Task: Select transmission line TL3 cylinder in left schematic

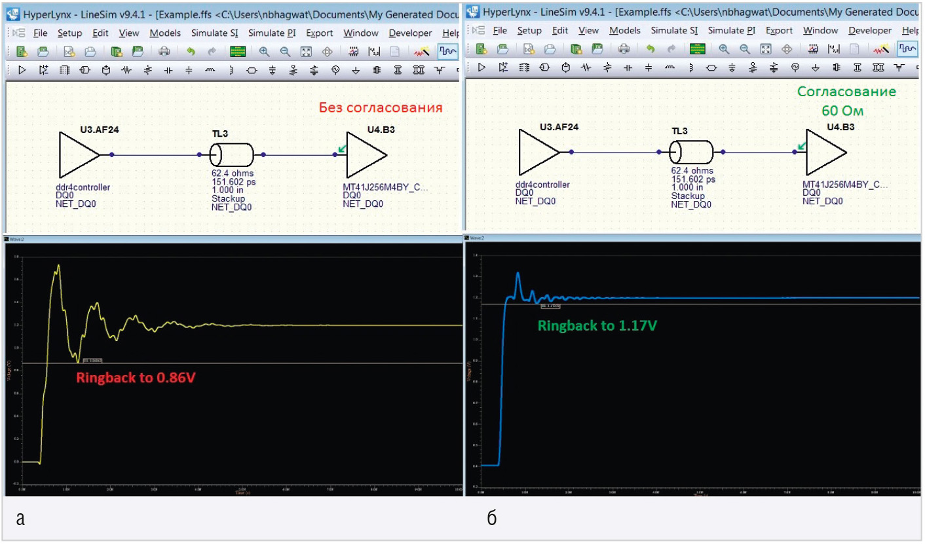Action: (231, 155)
